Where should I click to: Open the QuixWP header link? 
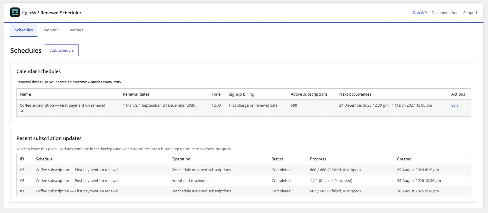click(419, 13)
